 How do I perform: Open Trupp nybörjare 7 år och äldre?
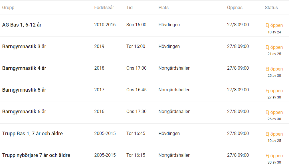coord(36,155)
